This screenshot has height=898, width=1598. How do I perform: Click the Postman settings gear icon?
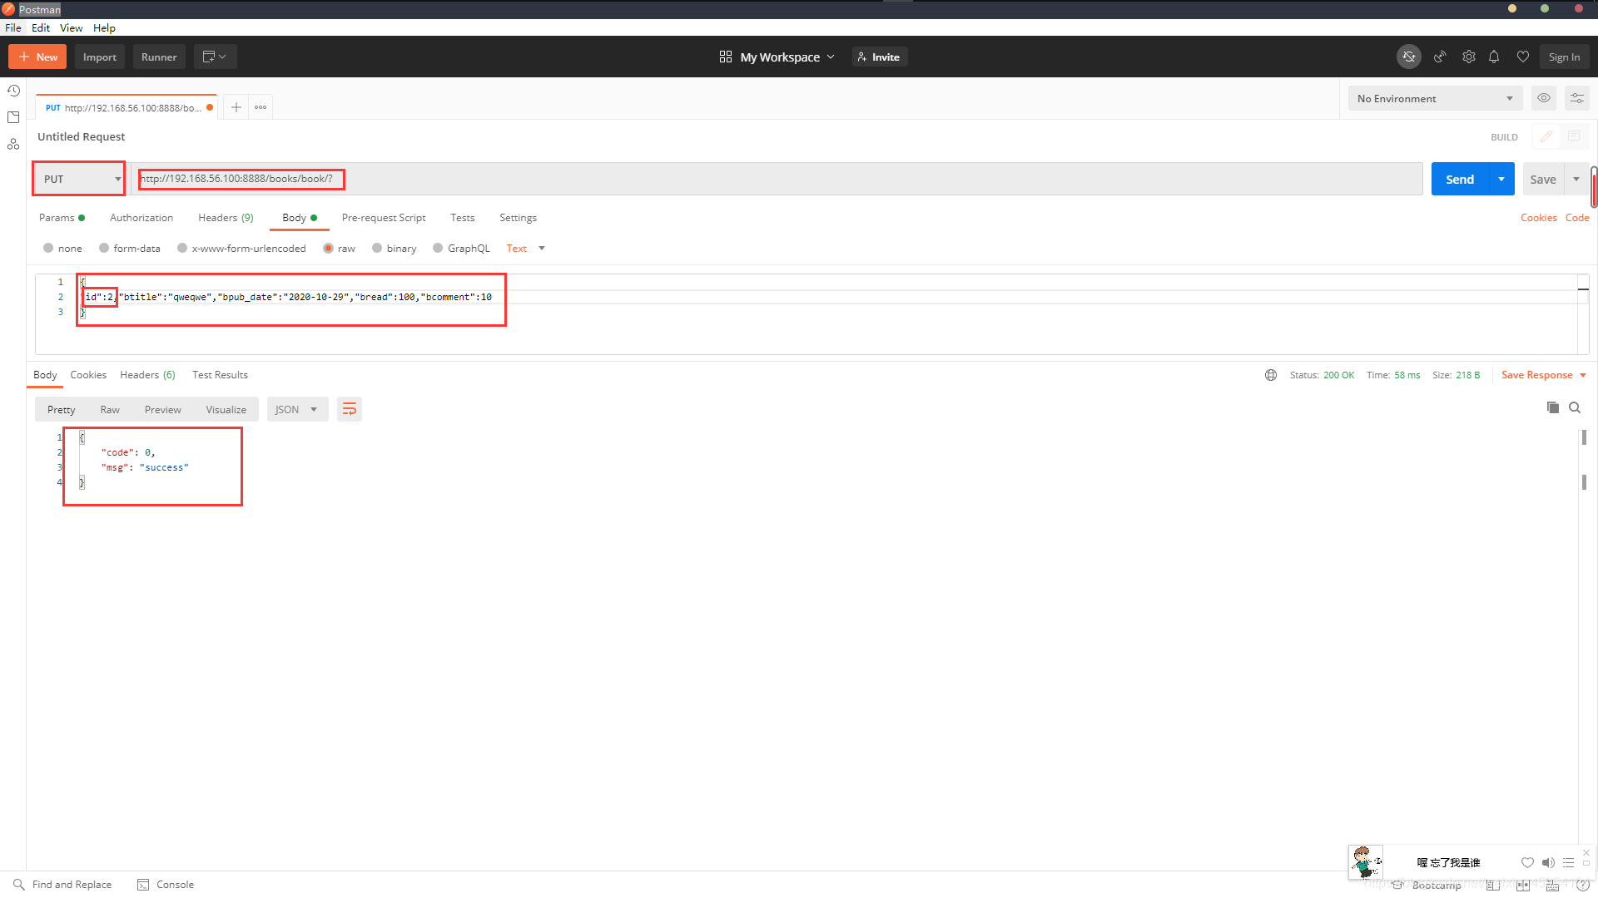point(1468,57)
